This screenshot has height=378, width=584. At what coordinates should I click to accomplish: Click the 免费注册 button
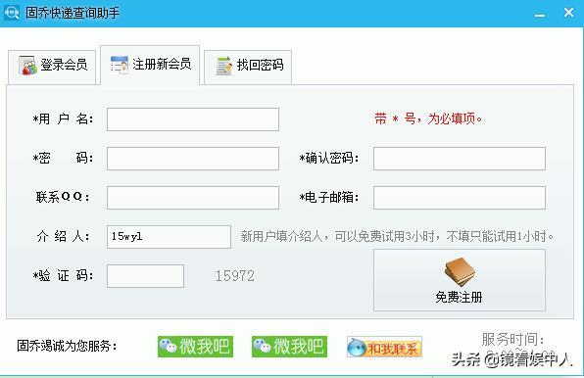click(x=460, y=280)
